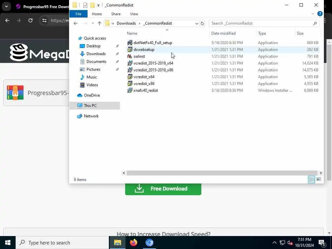Switch to details view layout
This screenshot has width=332, height=249.
[312, 180]
